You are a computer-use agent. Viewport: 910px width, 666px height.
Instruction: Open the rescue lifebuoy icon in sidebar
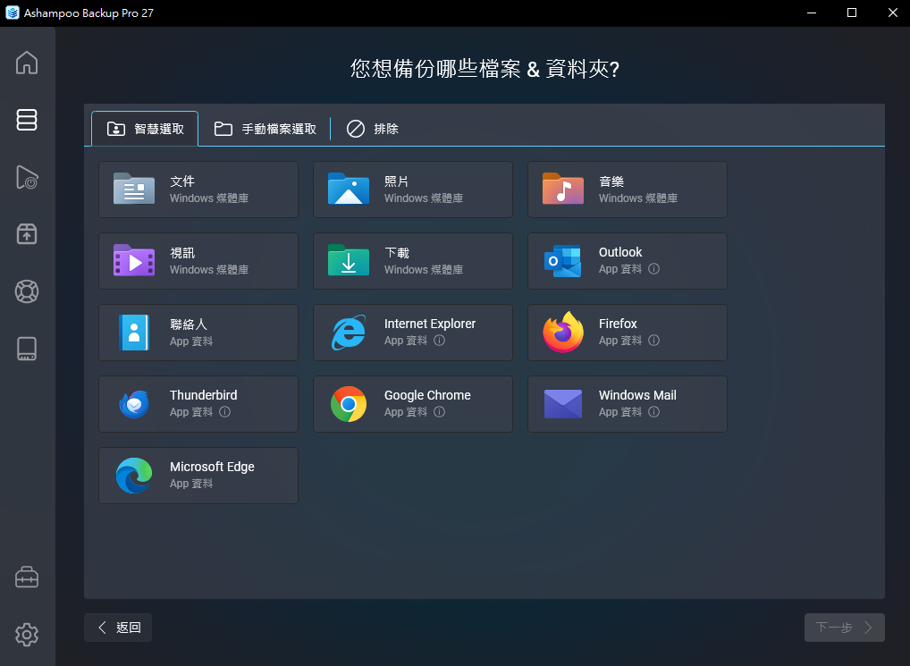click(27, 291)
